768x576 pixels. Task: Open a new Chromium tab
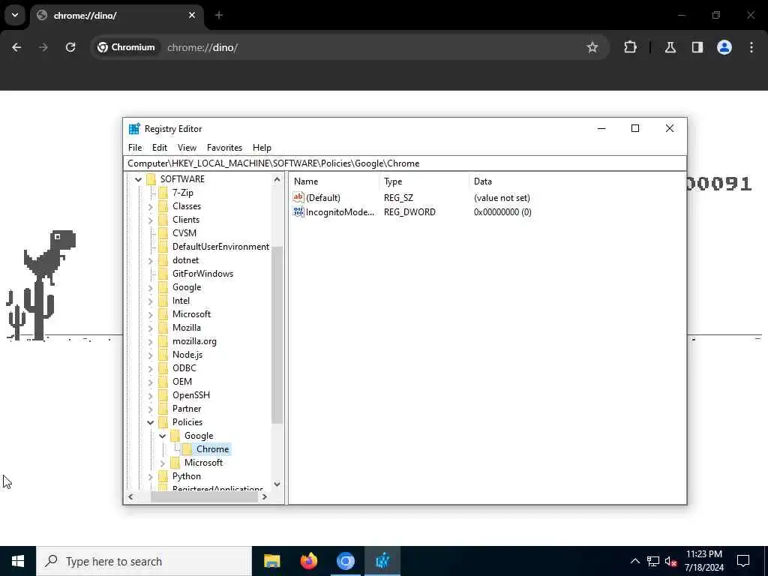coord(219,15)
